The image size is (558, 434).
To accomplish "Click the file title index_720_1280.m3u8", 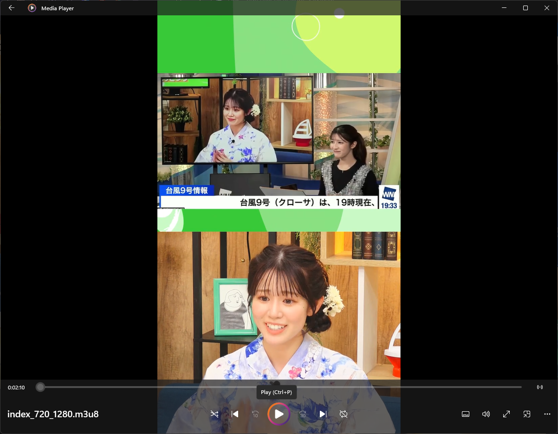I will click(53, 414).
